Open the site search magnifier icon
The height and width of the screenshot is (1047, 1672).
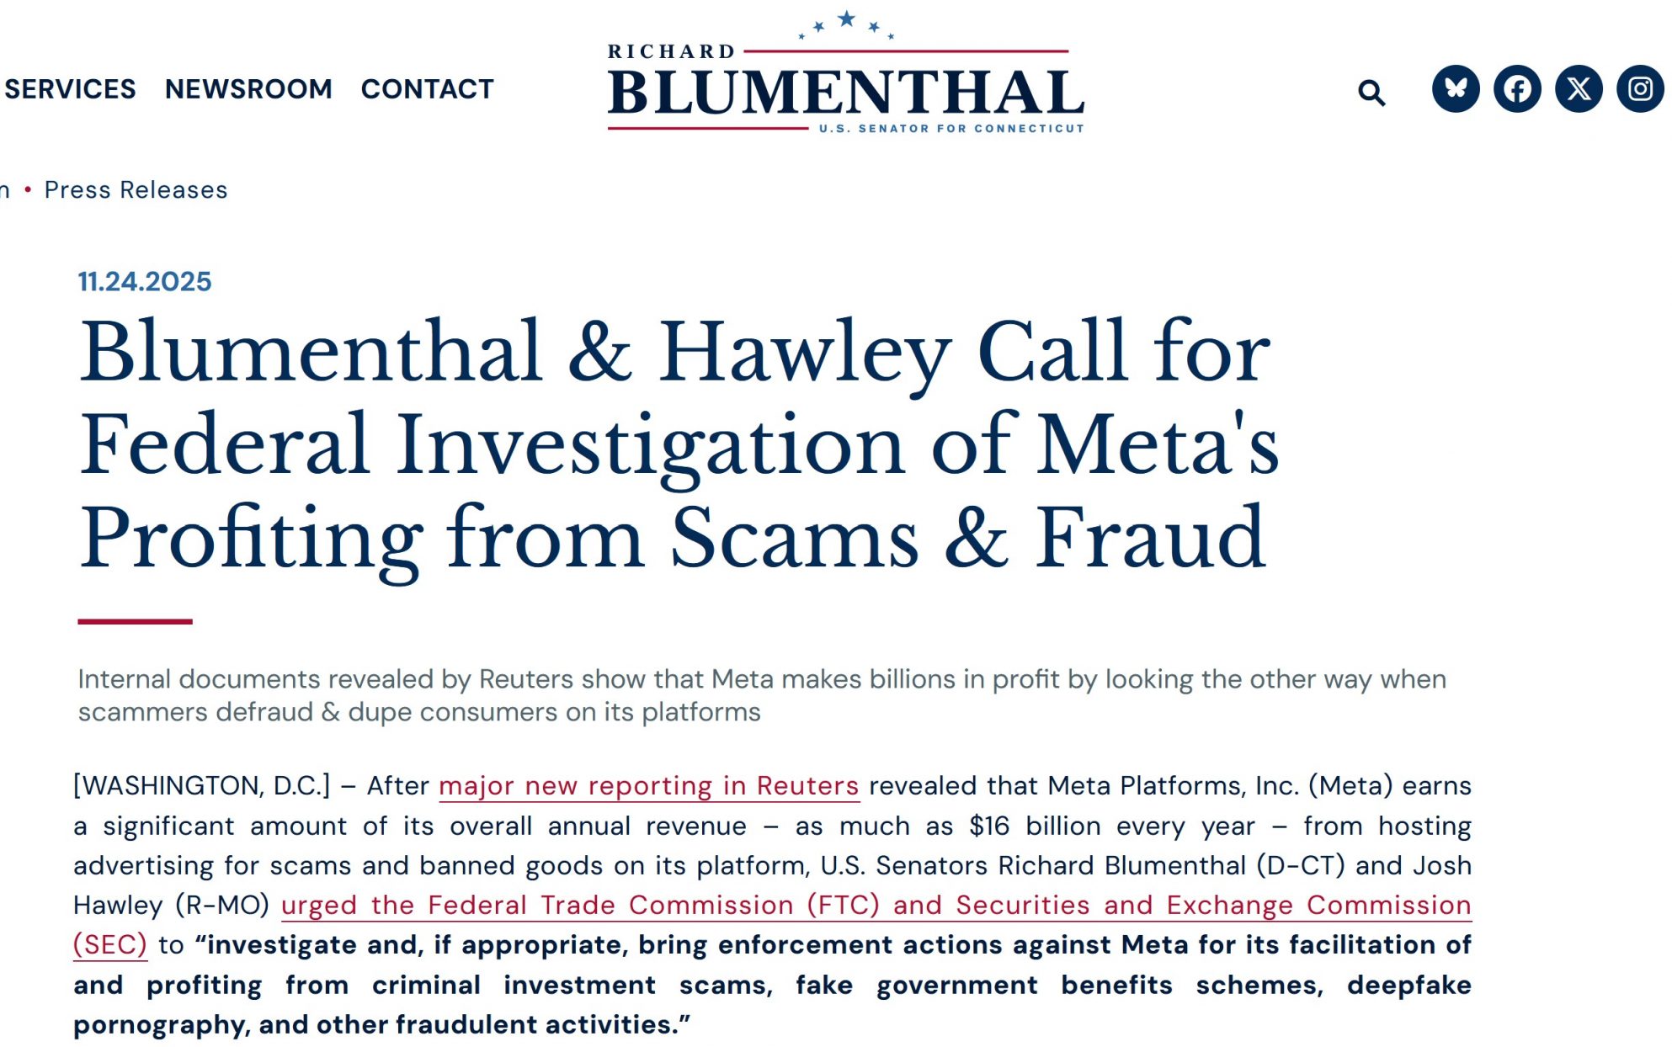tap(1371, 92)
